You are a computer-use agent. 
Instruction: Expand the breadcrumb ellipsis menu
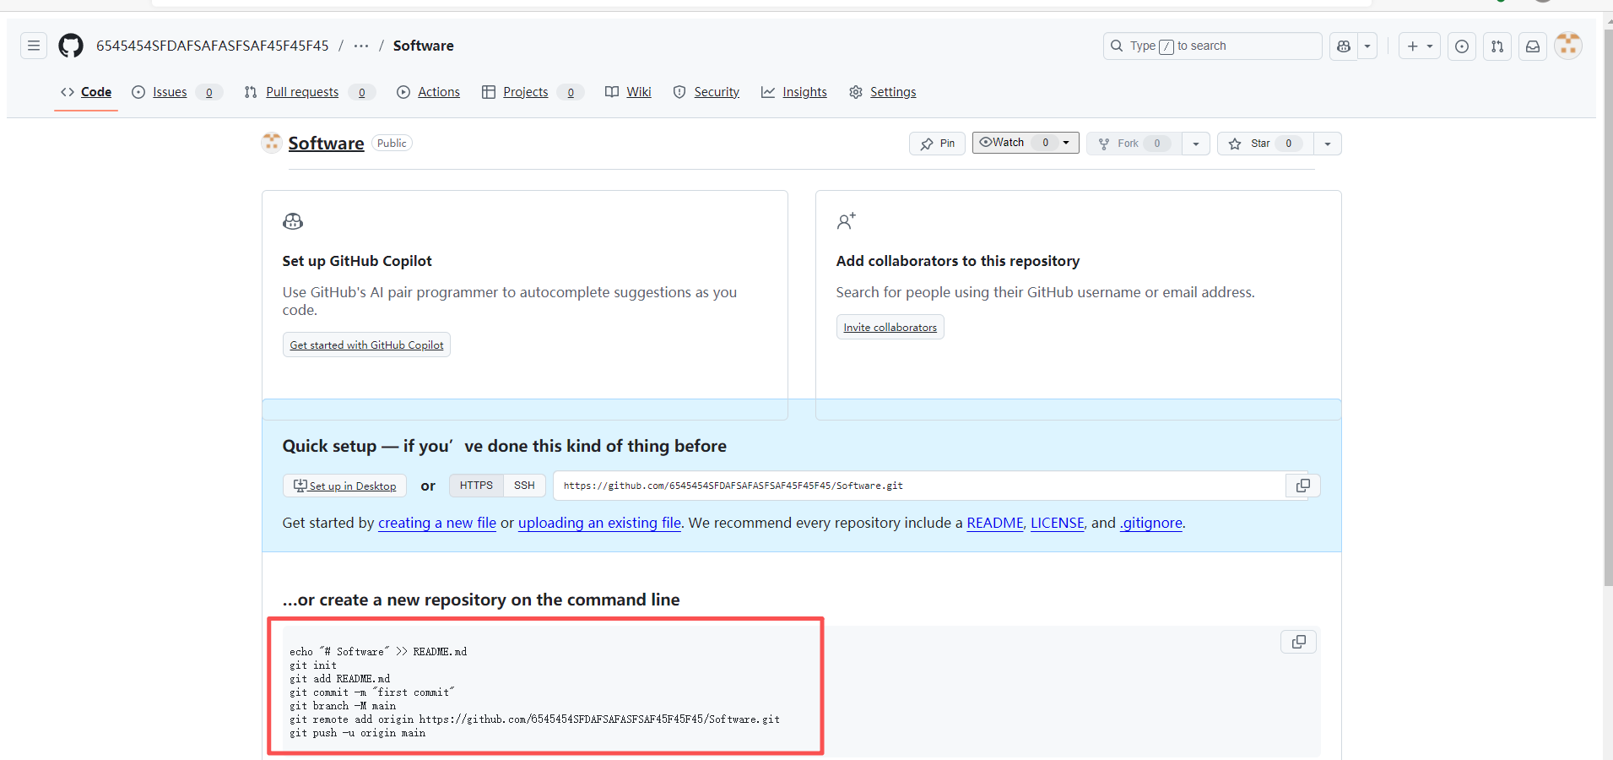[361, 46]
